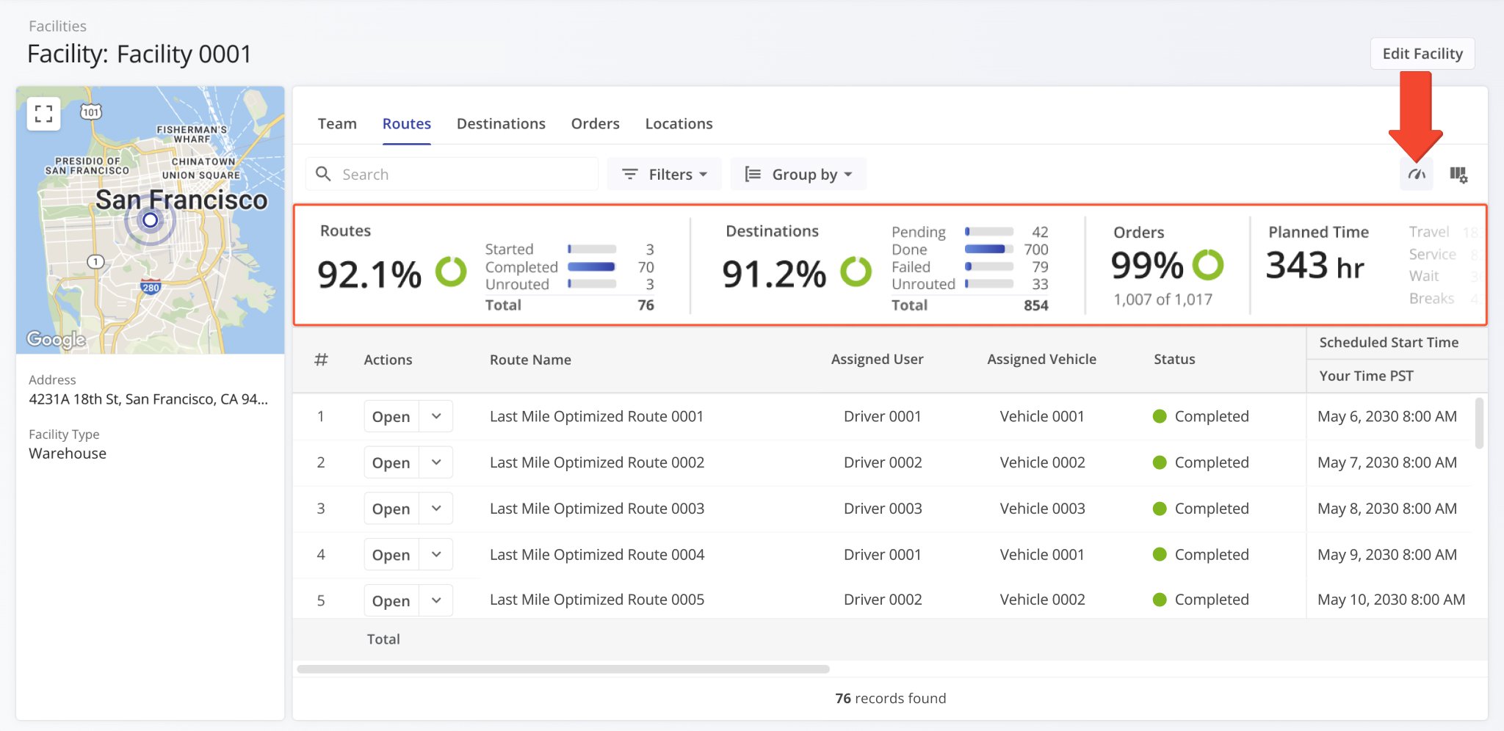Click the Facilities breadcrumb link
Viewport: 1504px width, 731px height.
57,26
